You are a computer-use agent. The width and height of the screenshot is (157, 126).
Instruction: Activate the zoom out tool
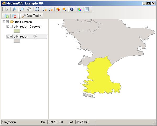tap(22, 9)
